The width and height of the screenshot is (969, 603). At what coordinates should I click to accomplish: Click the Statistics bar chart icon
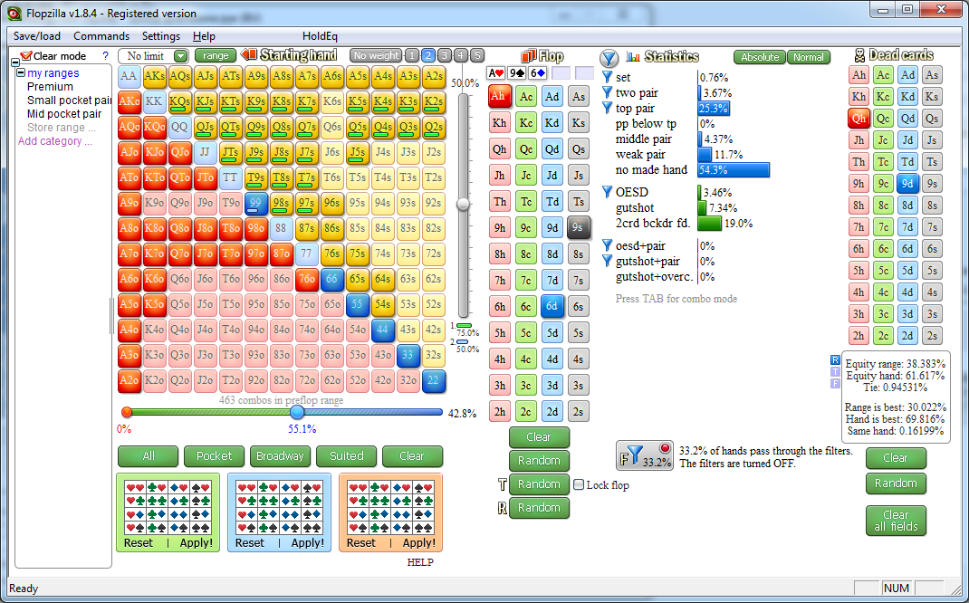633,57
